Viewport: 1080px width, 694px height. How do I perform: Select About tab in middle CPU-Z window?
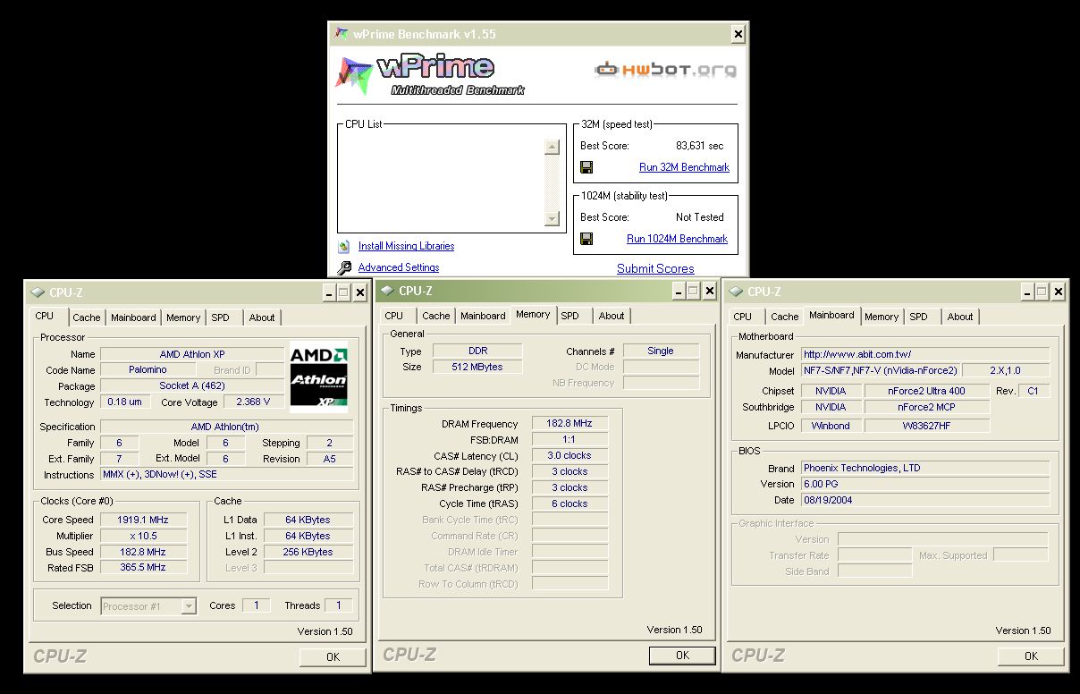[612, 316]
